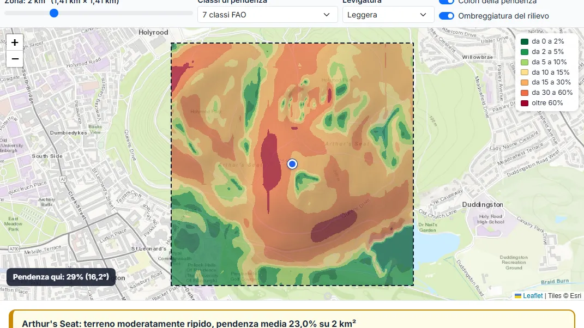Click the Holy Rood High School label

click(491, 219)
